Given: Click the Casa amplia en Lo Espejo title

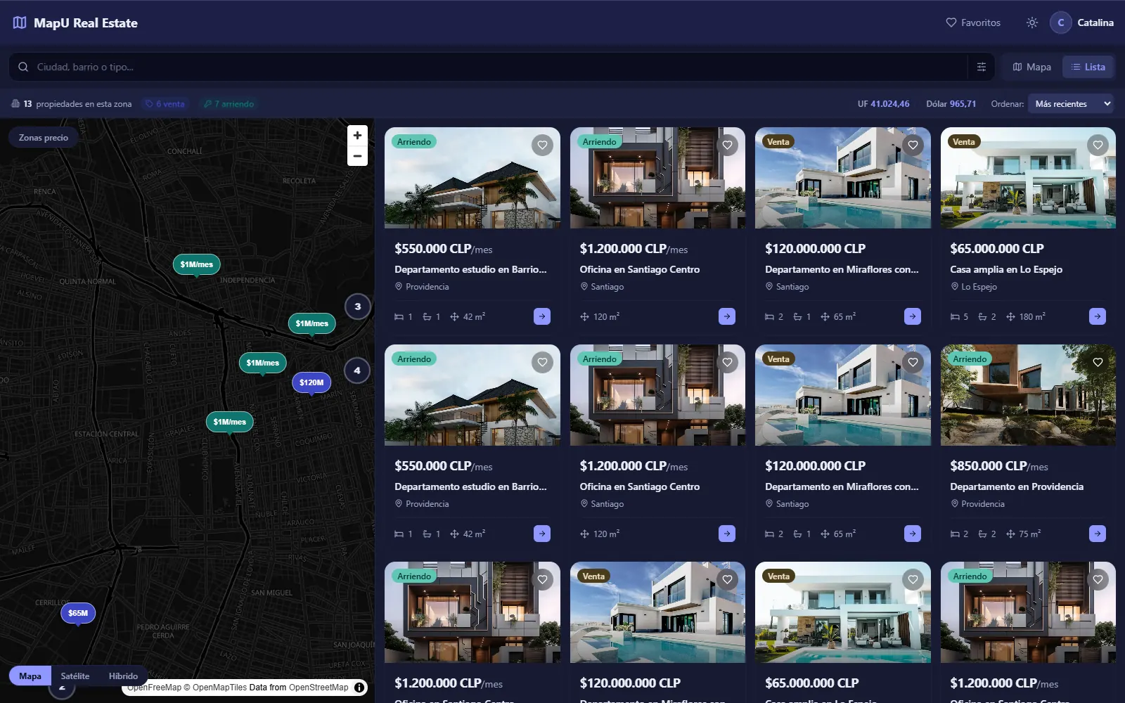Looking at the screenshot, I should point(1006,269).
